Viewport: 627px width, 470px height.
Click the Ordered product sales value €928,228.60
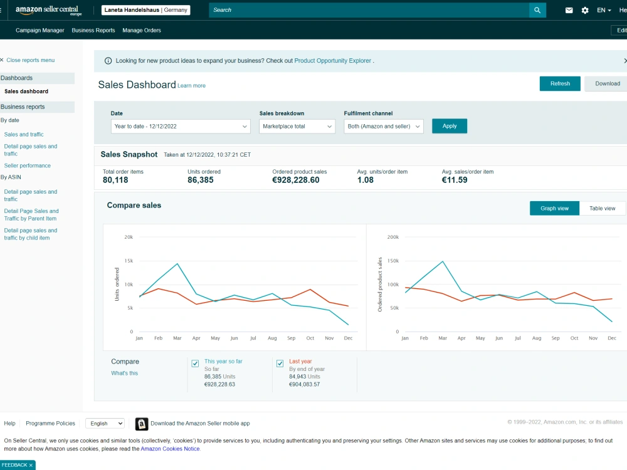coord(295,180)
